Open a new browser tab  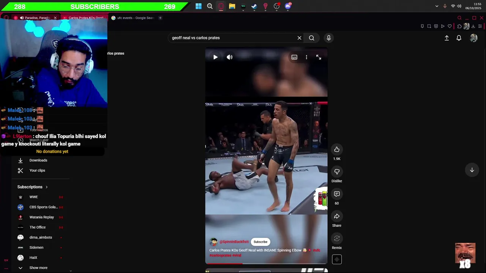(x=160, y=18)
